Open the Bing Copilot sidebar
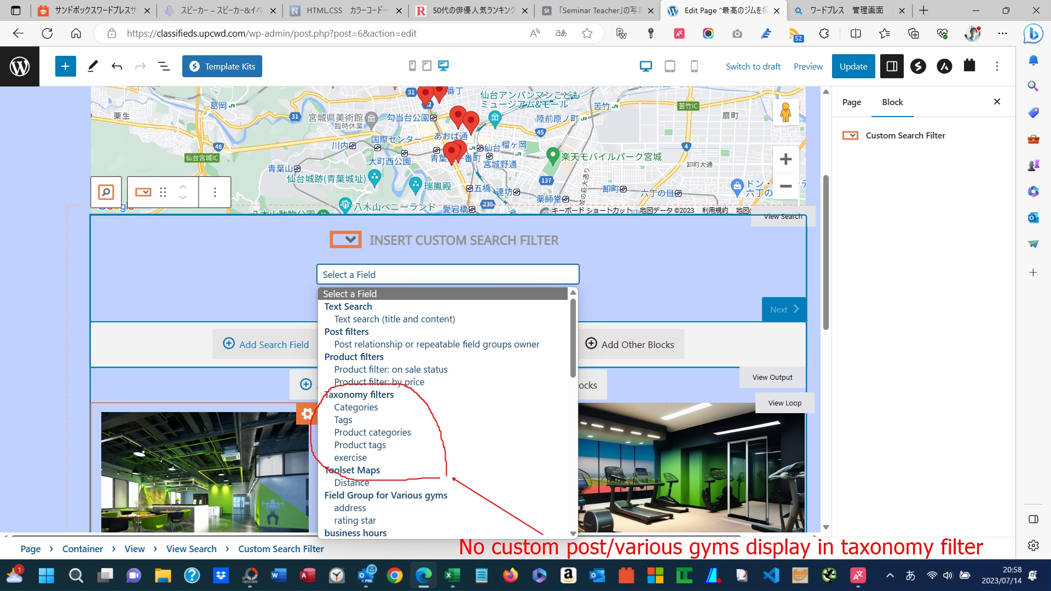The width and height of the screenshot is (1051, 591). tap(1033, 33)
